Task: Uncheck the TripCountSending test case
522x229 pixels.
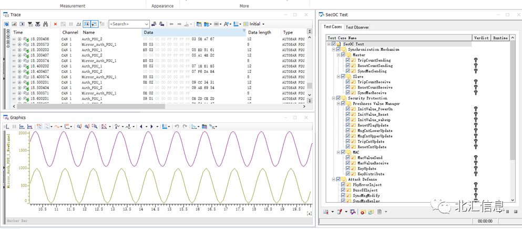Action: [x=347, y=60]
